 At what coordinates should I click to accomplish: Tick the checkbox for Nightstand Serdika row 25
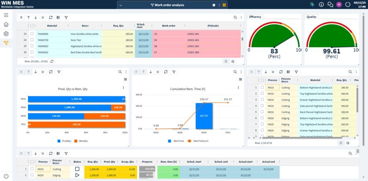pos(32,46)
